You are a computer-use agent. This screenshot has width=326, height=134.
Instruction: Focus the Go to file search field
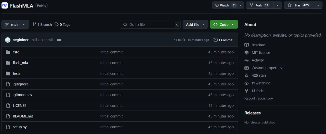(150, 24)
